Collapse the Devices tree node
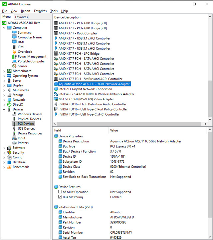 [x=4, y=109]
